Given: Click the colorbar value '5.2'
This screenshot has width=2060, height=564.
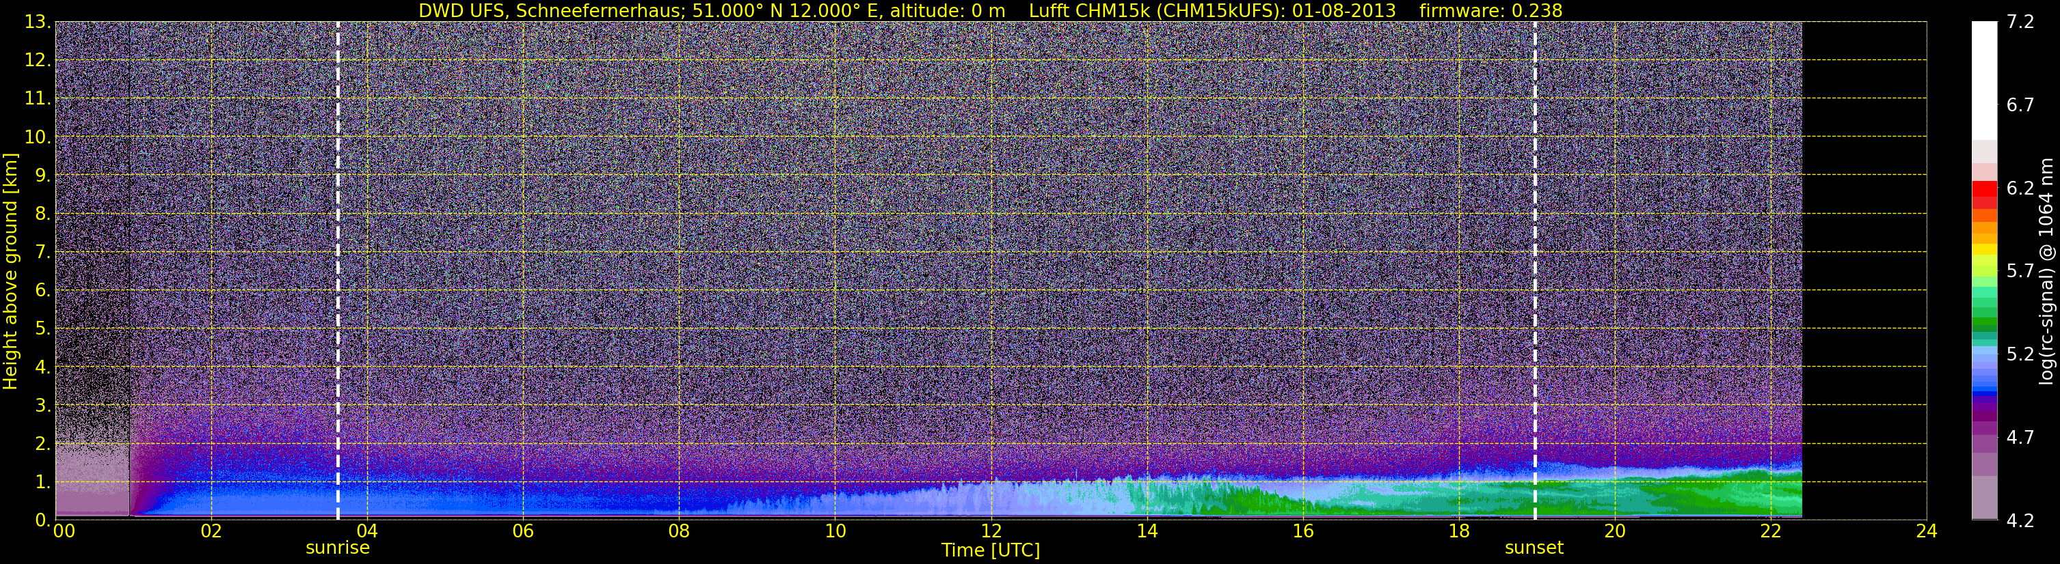Looking at the screenshot, I should coord(2020,354).
